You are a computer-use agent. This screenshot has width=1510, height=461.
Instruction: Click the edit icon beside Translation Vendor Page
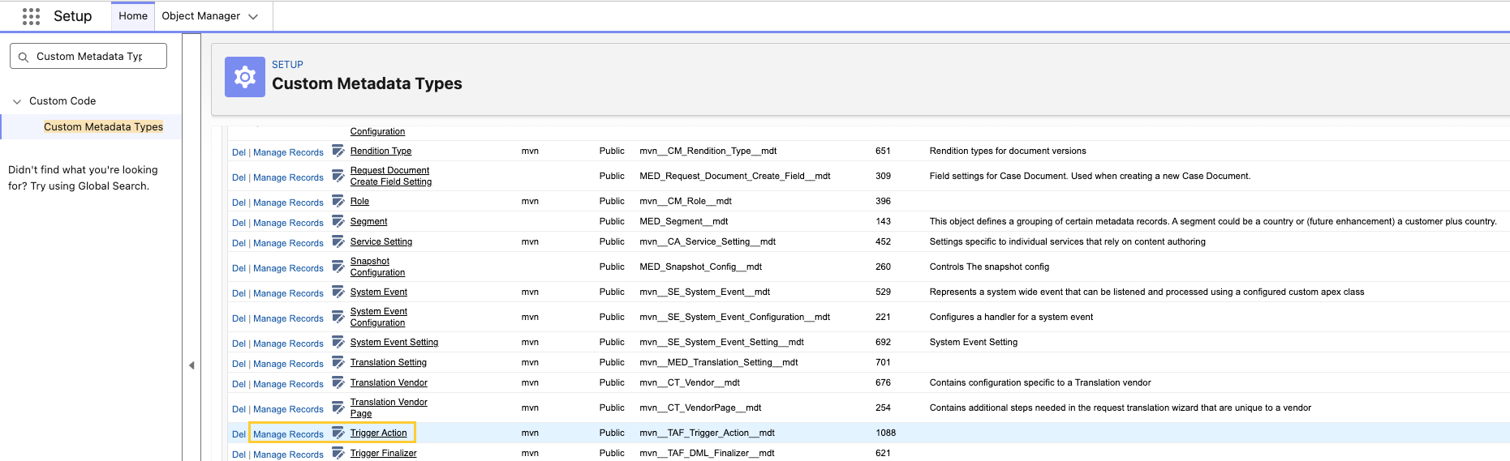[x=338, y=408]
